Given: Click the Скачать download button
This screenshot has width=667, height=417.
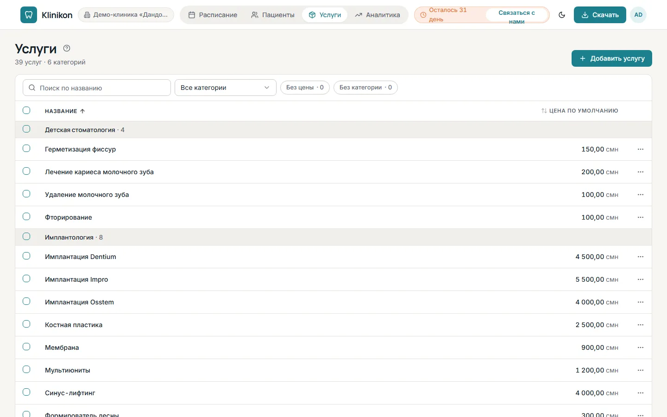Looking at the screenshot, I should click(600, 15).
